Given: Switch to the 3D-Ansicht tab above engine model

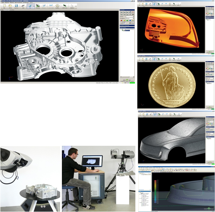Looking at the screenshot, I should coord(7,10).
